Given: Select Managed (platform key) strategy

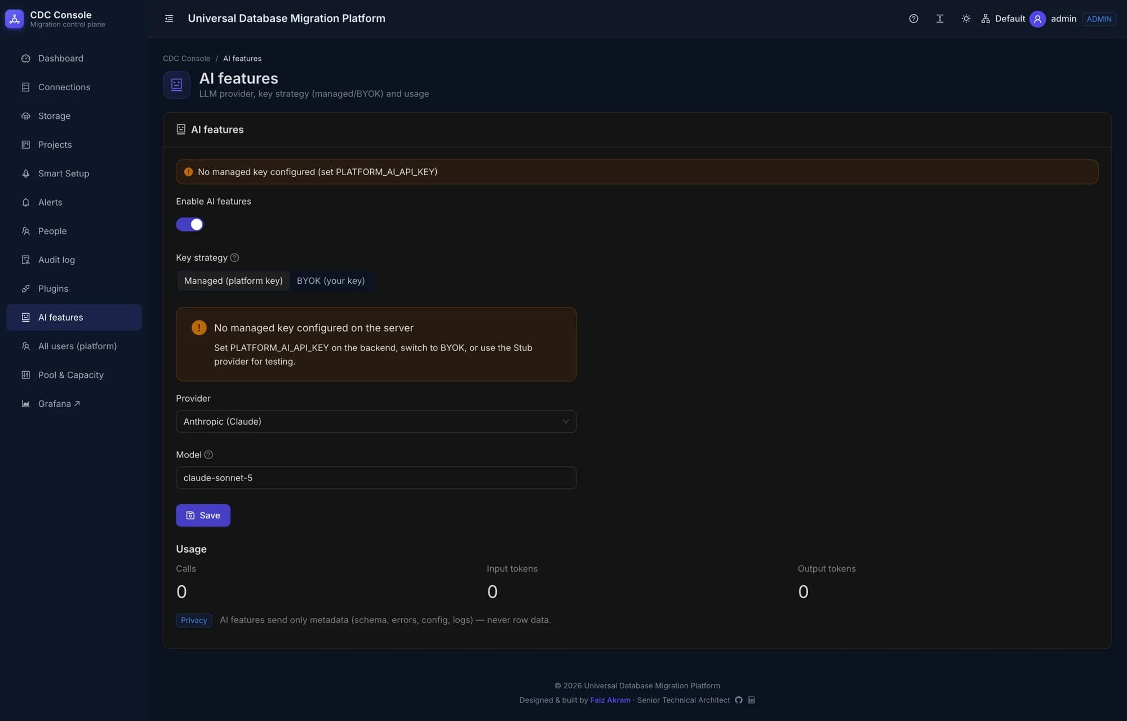Looking at the screenshot, I should (233, 281).
